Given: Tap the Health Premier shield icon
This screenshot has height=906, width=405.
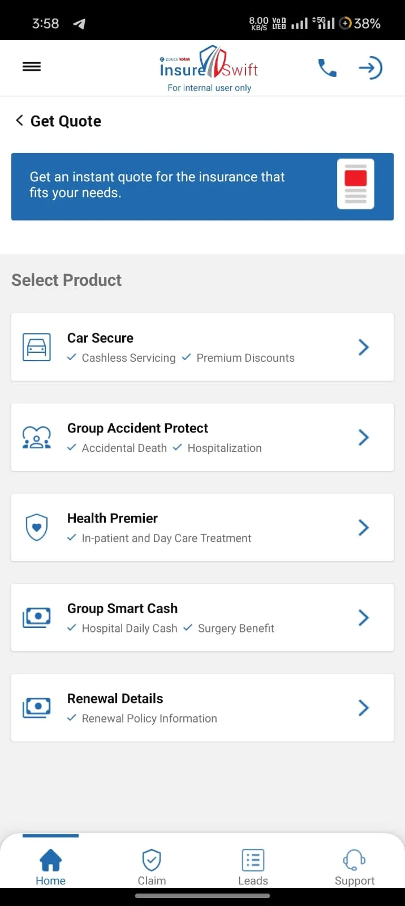Looking at the screenshot, I should click(37, 527).
